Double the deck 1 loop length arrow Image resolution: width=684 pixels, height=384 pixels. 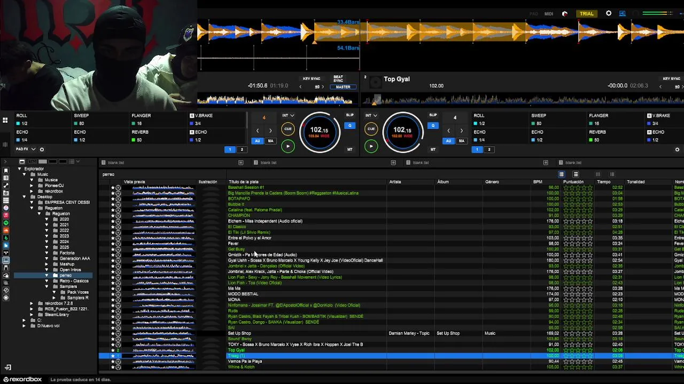[x=270, y=131]
